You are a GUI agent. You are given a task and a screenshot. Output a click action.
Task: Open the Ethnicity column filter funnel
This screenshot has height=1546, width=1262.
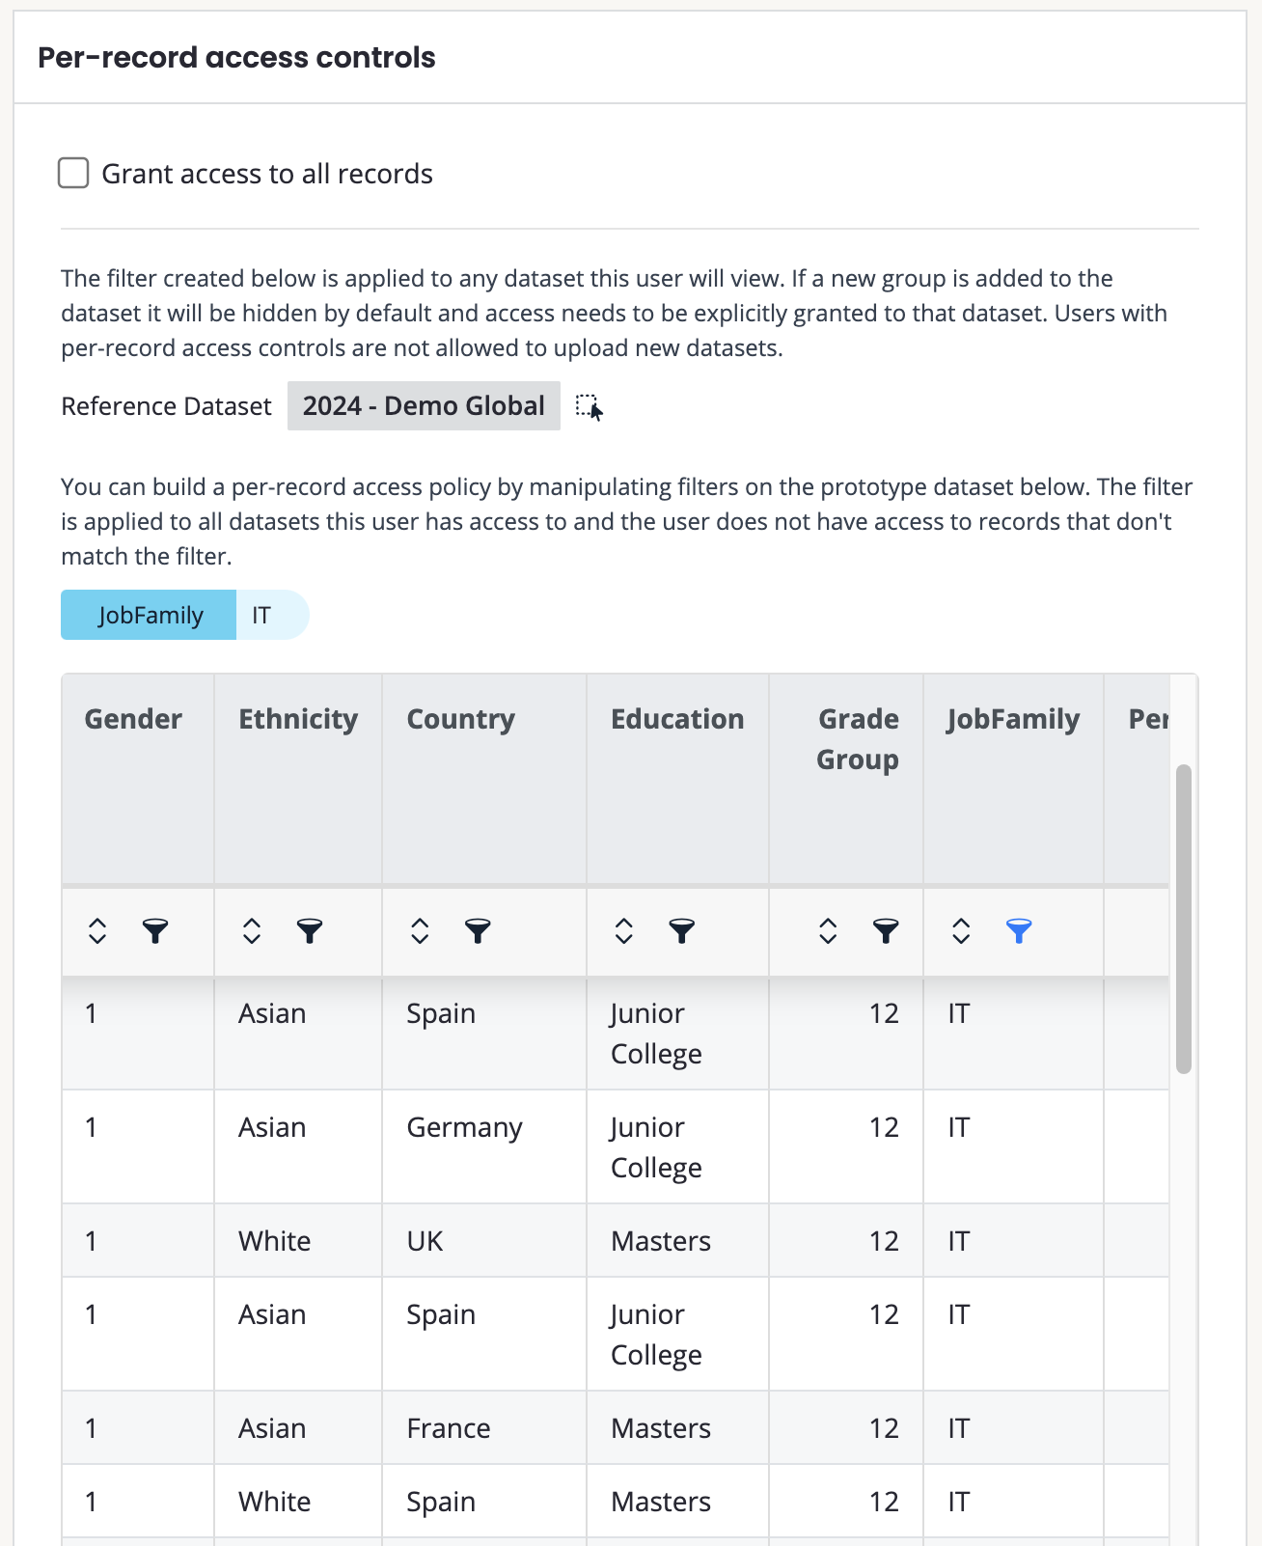[310, 931]
